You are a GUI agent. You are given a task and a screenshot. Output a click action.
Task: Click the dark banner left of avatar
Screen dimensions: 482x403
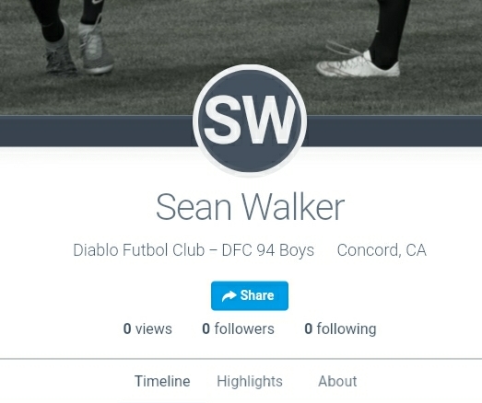click(x=96, y=132)
